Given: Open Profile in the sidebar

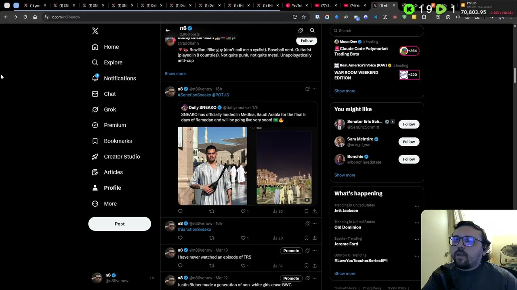Looking at the screenshot, I should pos(107,188).
